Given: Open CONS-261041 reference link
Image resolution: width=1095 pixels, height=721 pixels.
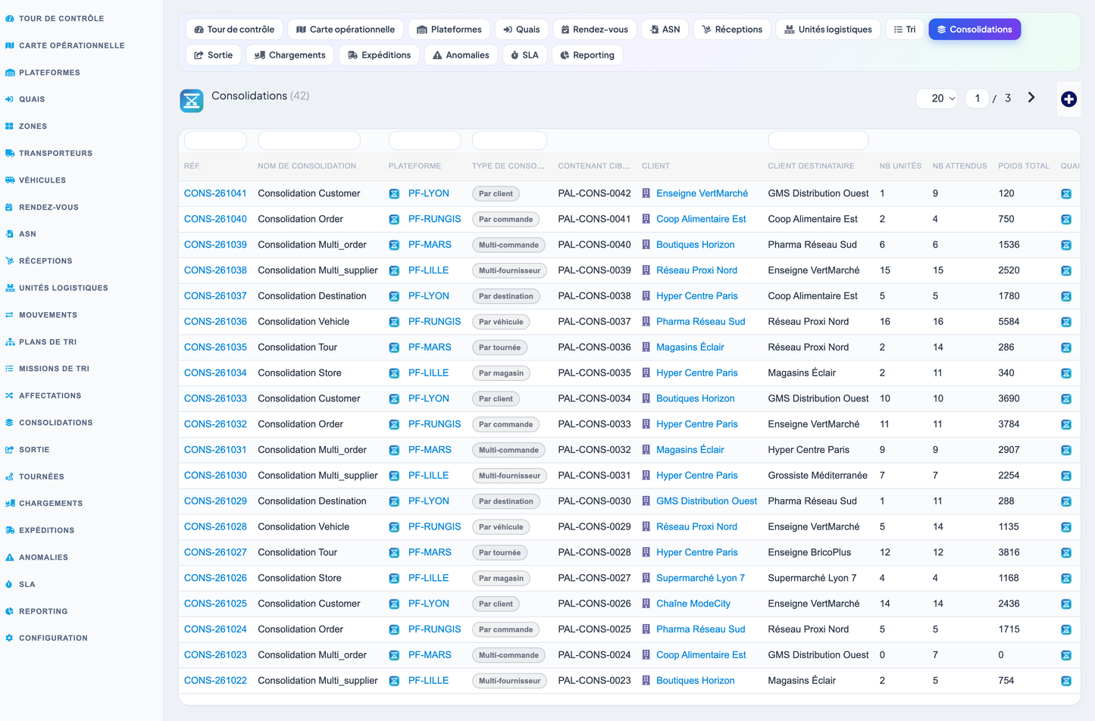Looking at the screenshot, I should pos(215,193).
